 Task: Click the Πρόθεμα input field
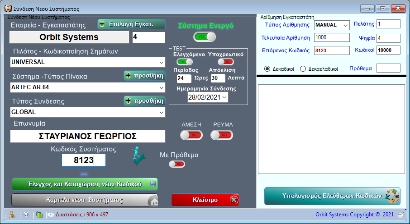388,69
